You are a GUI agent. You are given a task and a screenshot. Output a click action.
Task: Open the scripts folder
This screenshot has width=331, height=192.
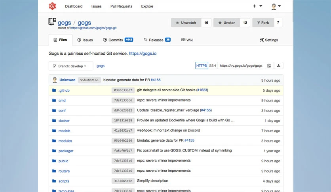pyautogui.click(x=64, y=181)
